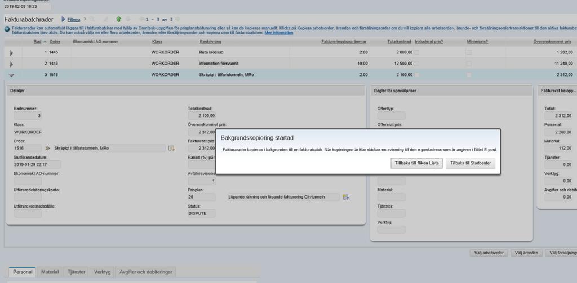Toggle Minimipris checkbox for order 1516
The width and height of the screenshot is (577, 283).
coord(469,75)
